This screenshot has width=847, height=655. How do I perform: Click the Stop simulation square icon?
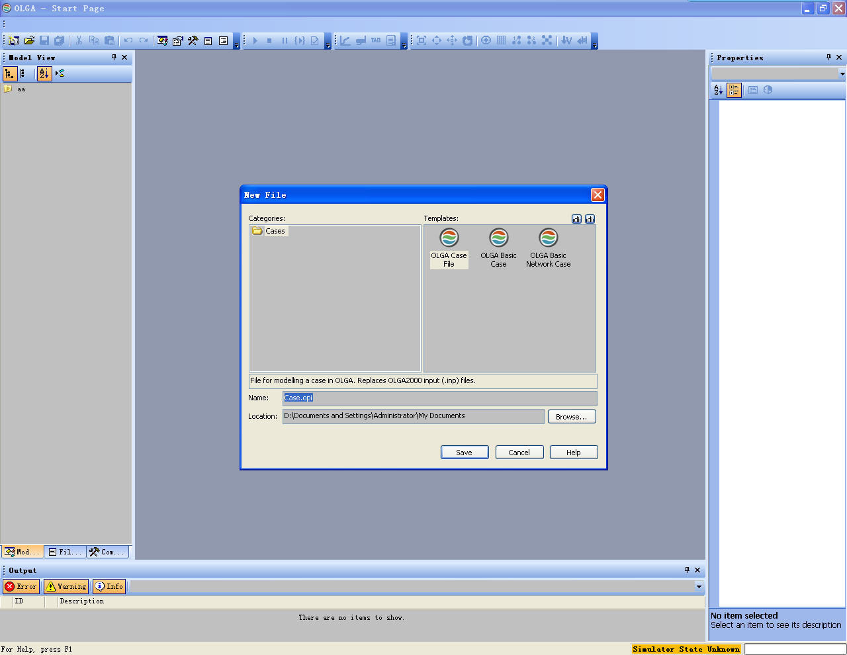[x=269, y=40]
